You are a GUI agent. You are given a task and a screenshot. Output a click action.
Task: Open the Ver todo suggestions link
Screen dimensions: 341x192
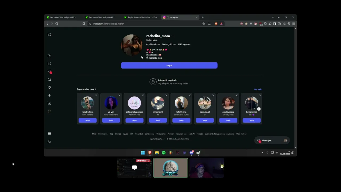pos(258,89)
